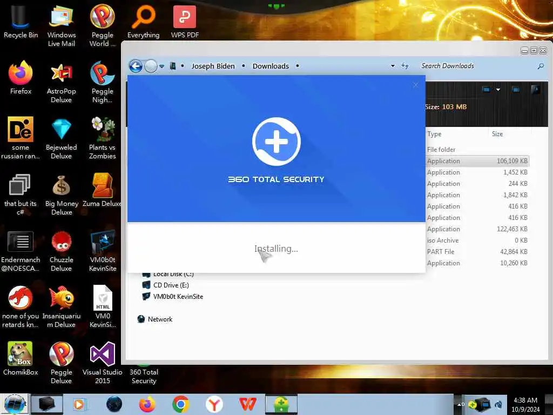Viewport: 553px width, 415px height.
Task: Open Google Chrome from taskbar
Action: click(x=180, y=404)
